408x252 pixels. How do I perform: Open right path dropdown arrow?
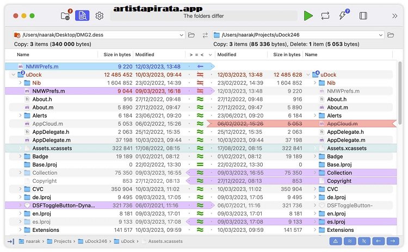(x=381, y=35)
